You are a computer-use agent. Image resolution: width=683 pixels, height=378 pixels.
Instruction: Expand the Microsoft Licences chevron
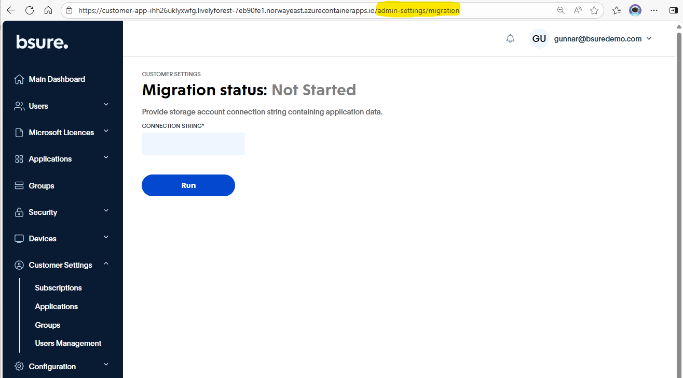point(106,131)
